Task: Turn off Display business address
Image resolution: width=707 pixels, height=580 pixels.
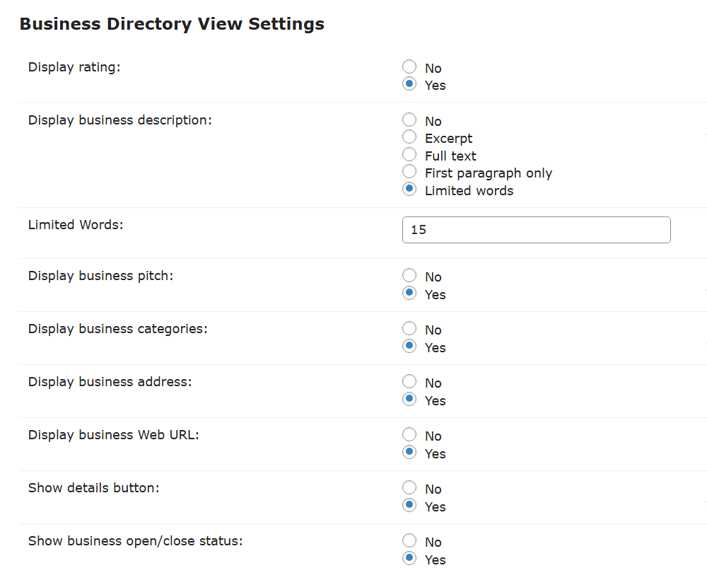Action: 409,382
